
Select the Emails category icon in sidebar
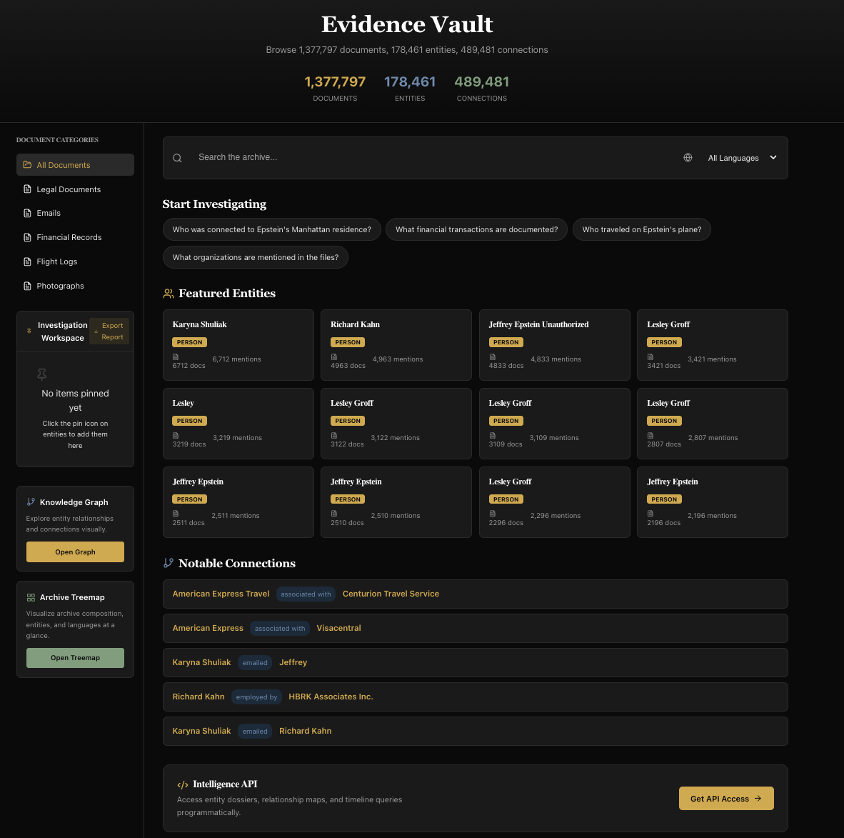pyautogui.click(x=26, y=213)
